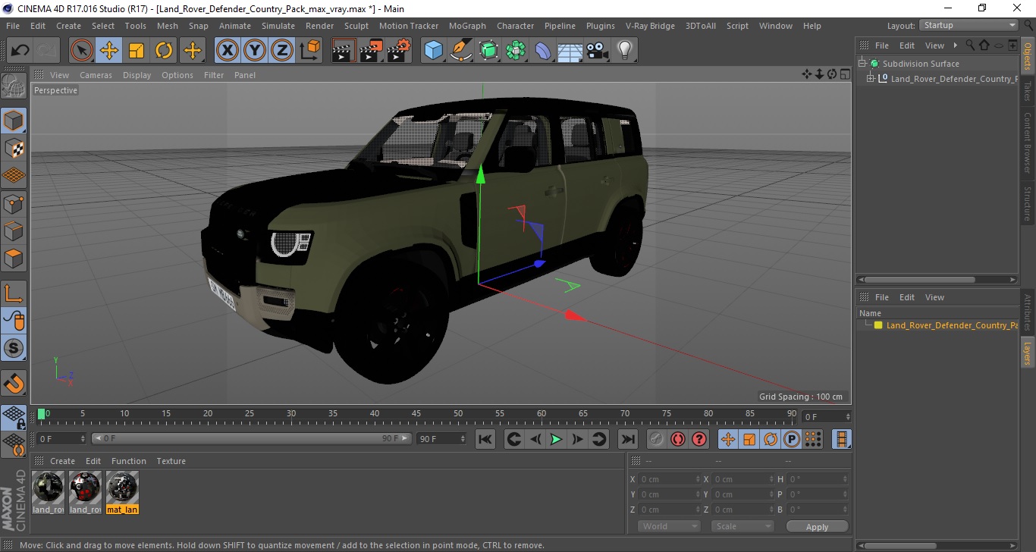Image resolution: width=1036 pixels, height=552 pixels.
Task: Add a camera object
Action: point(598,51)
